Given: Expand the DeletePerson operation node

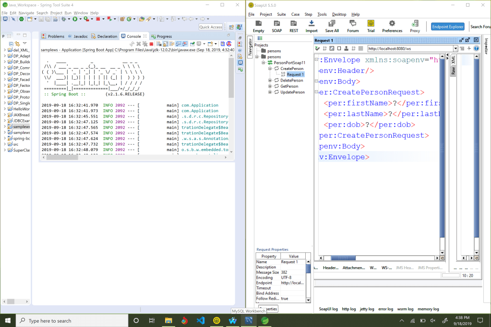Looking at the screenshot, I should pos(270,81).
